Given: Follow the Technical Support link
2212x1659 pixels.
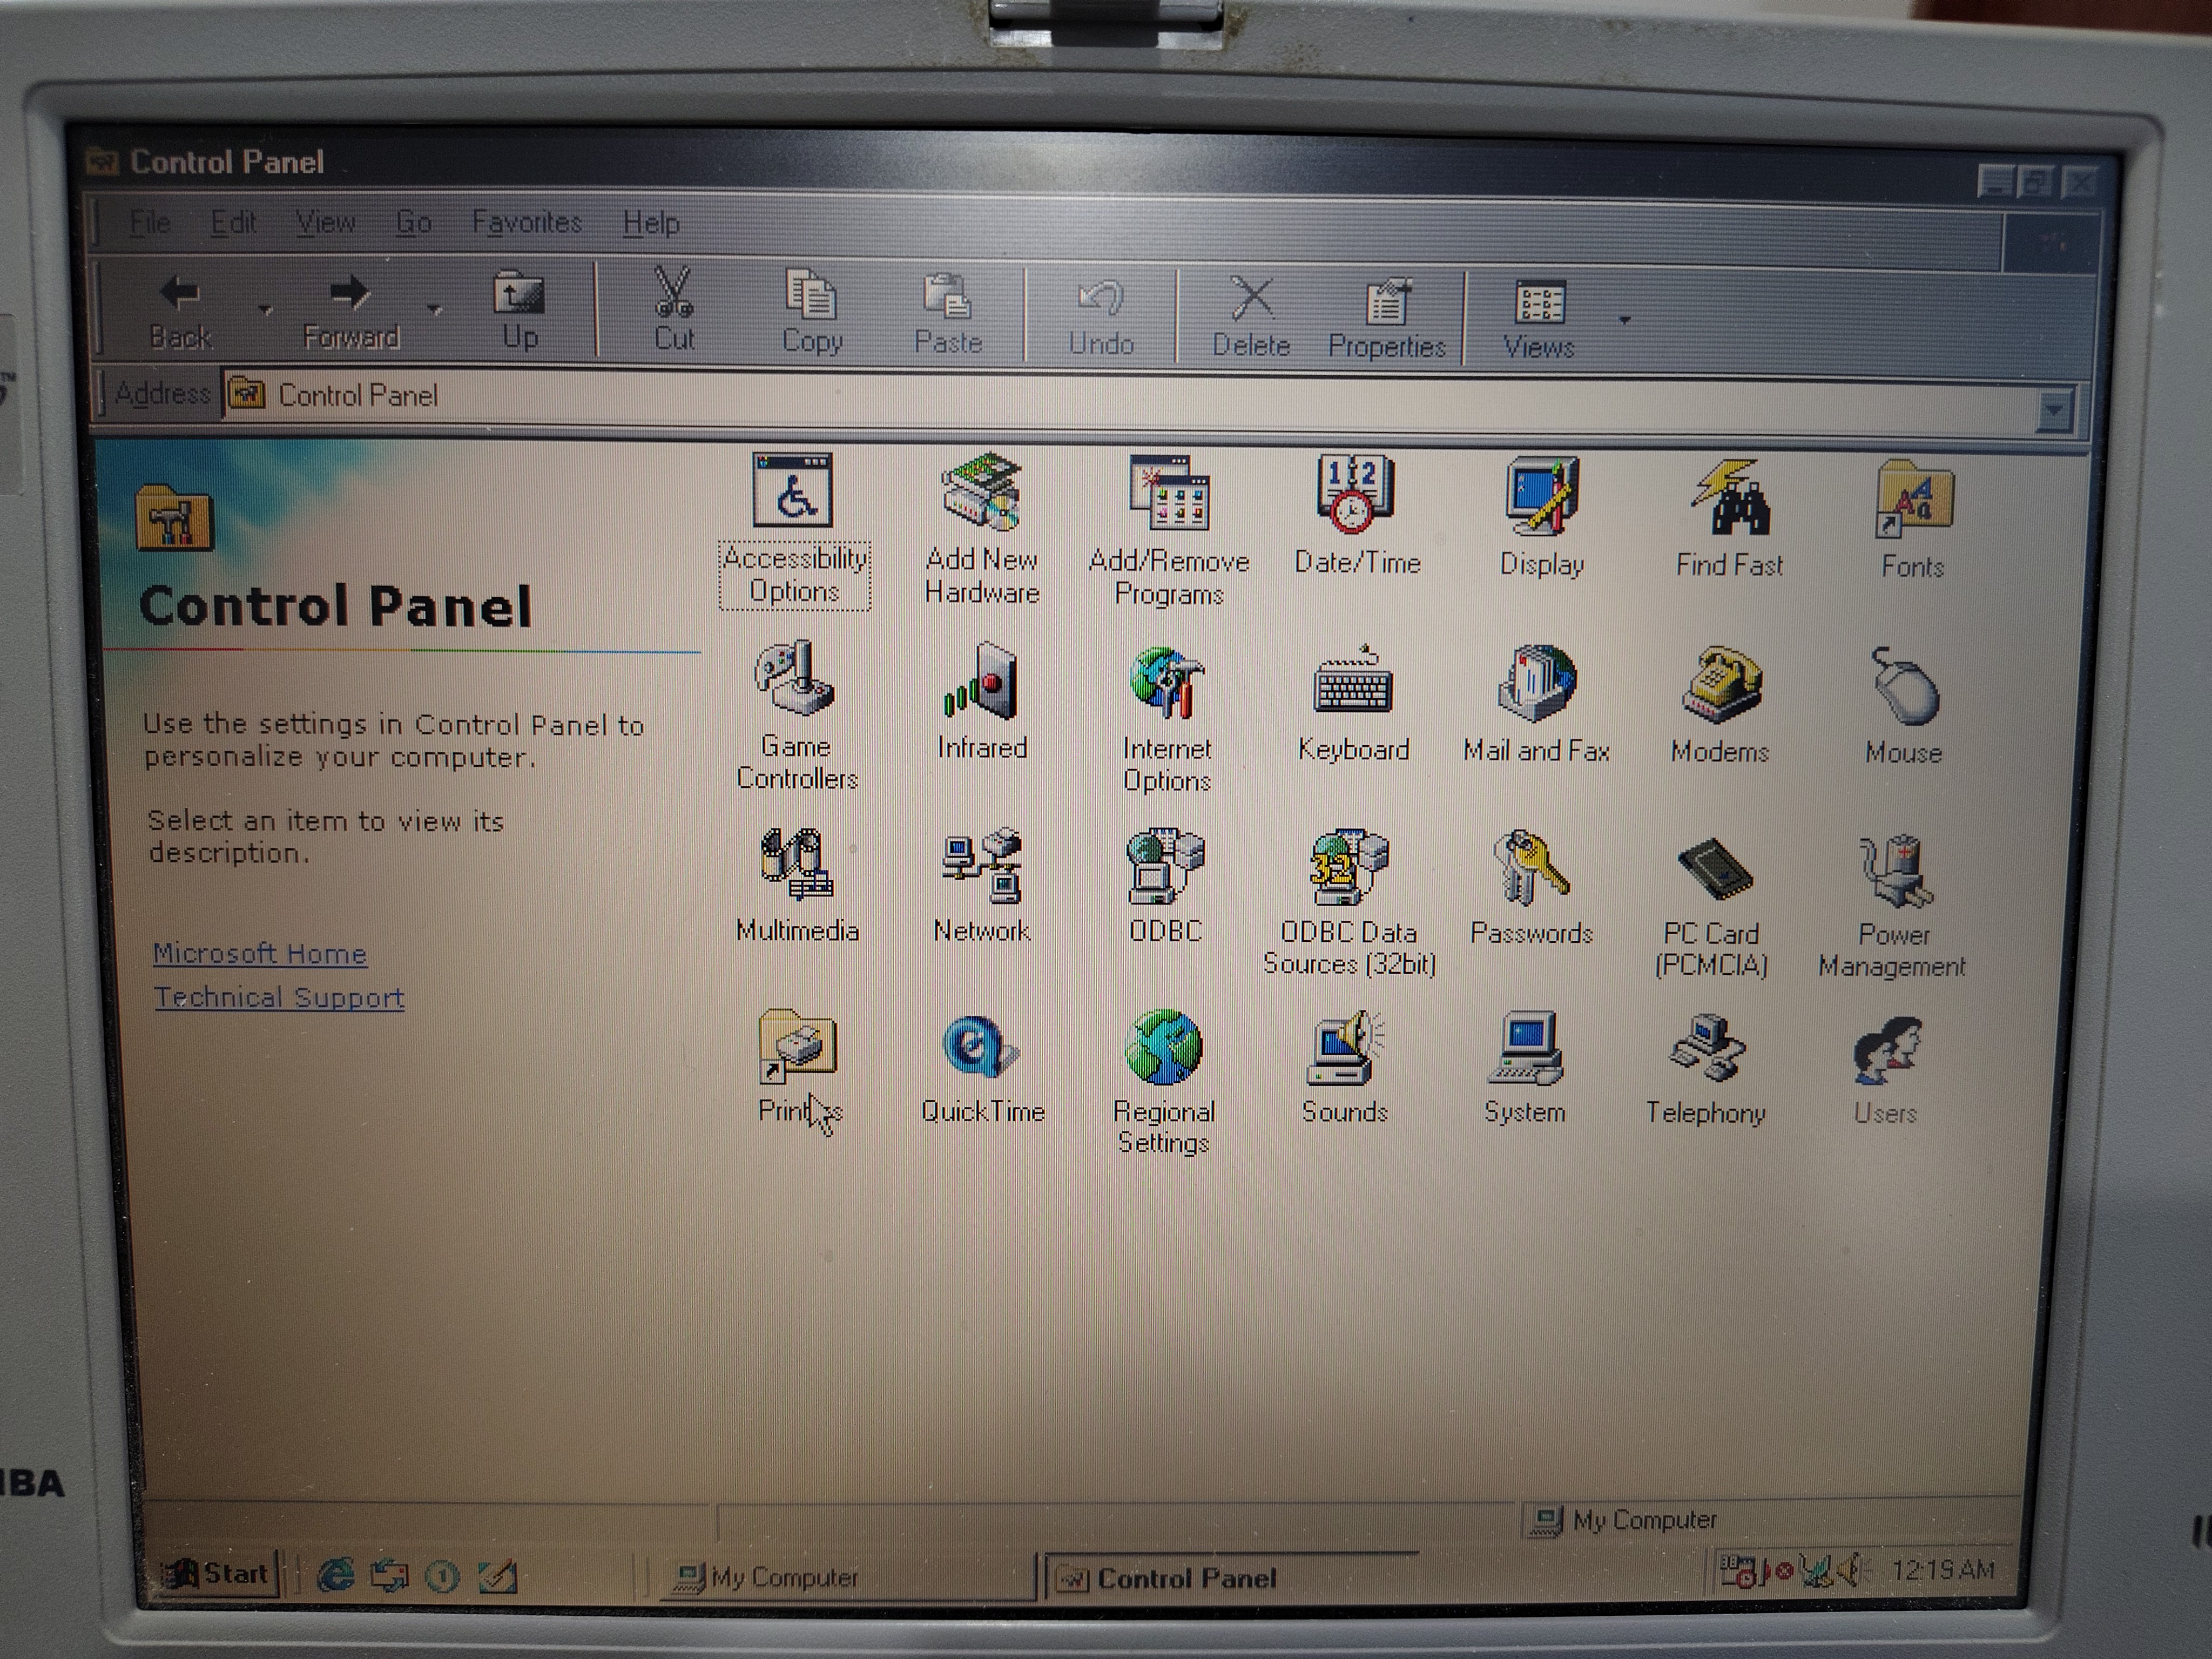Looking at the screenshot, I should point(279,997).
